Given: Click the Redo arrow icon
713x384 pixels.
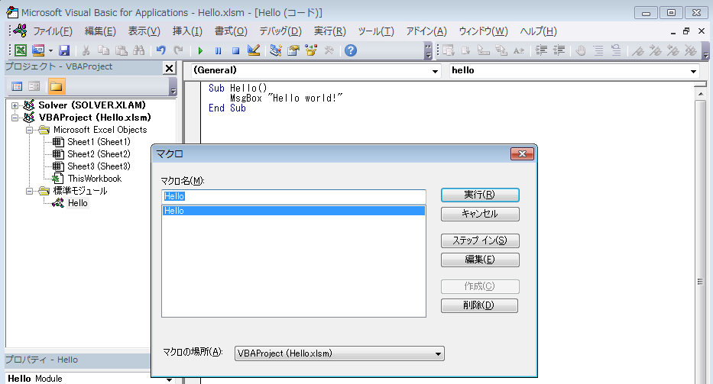Looking at the screenshot, I should coord(179,50).
